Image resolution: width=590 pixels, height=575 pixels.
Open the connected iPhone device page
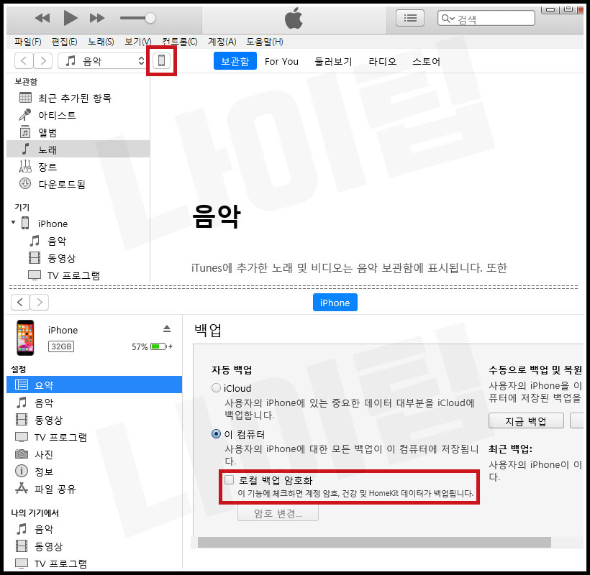[161, 61]
